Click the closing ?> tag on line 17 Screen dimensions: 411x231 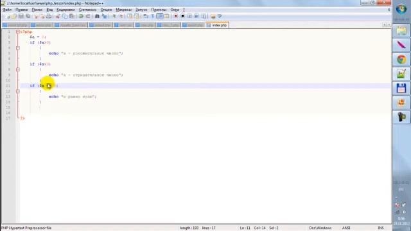(x=22, y=118)
